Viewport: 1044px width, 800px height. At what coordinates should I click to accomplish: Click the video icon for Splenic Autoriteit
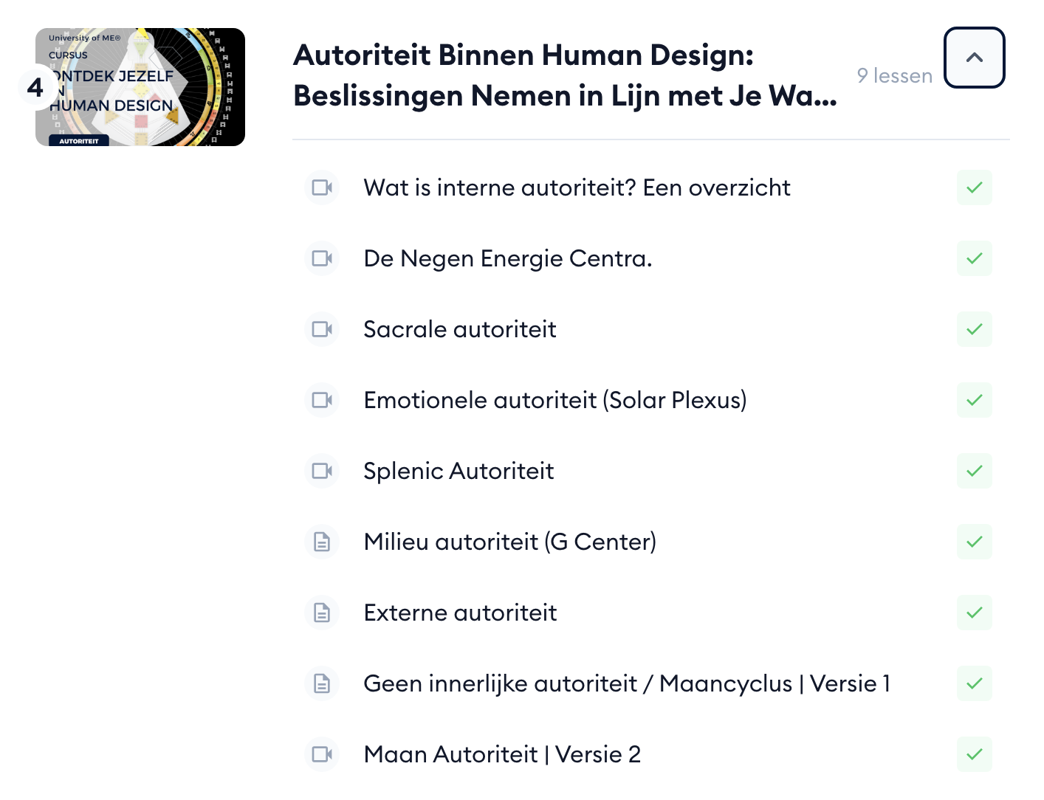(322, 471)
